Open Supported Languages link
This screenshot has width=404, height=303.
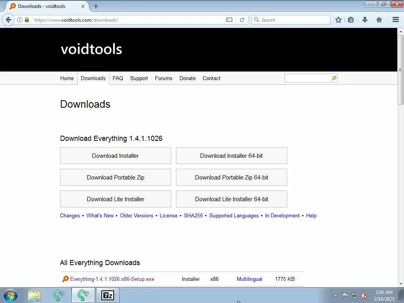[234, 216]
